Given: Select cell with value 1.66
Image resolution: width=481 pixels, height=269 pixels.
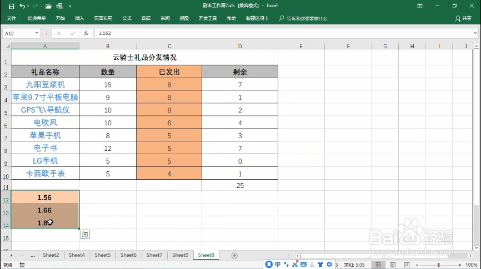Looking at the screenshot, I should coord(45,210).
